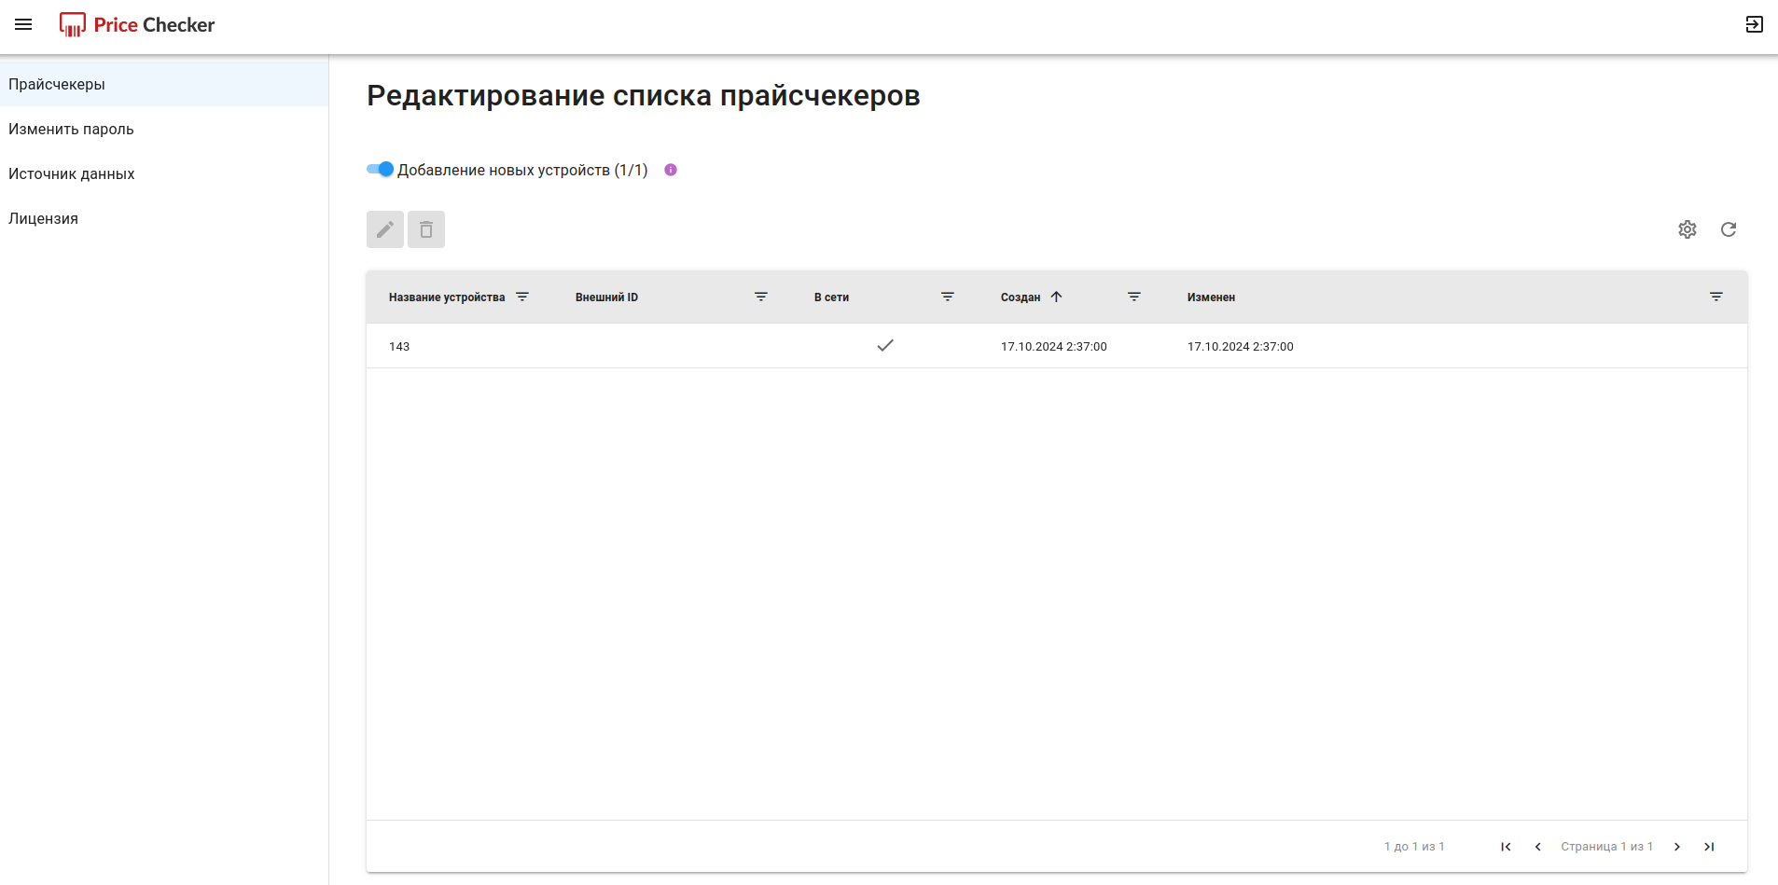Image resolution: width=1778 pixels, height=885 pixels.
Task: Click created date 17.10.2024 2:37:00 cell
Action: pos(1054,346)
